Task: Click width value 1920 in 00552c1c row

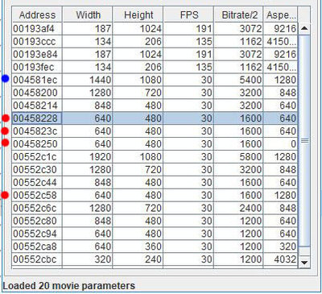Action: point(88,157)
